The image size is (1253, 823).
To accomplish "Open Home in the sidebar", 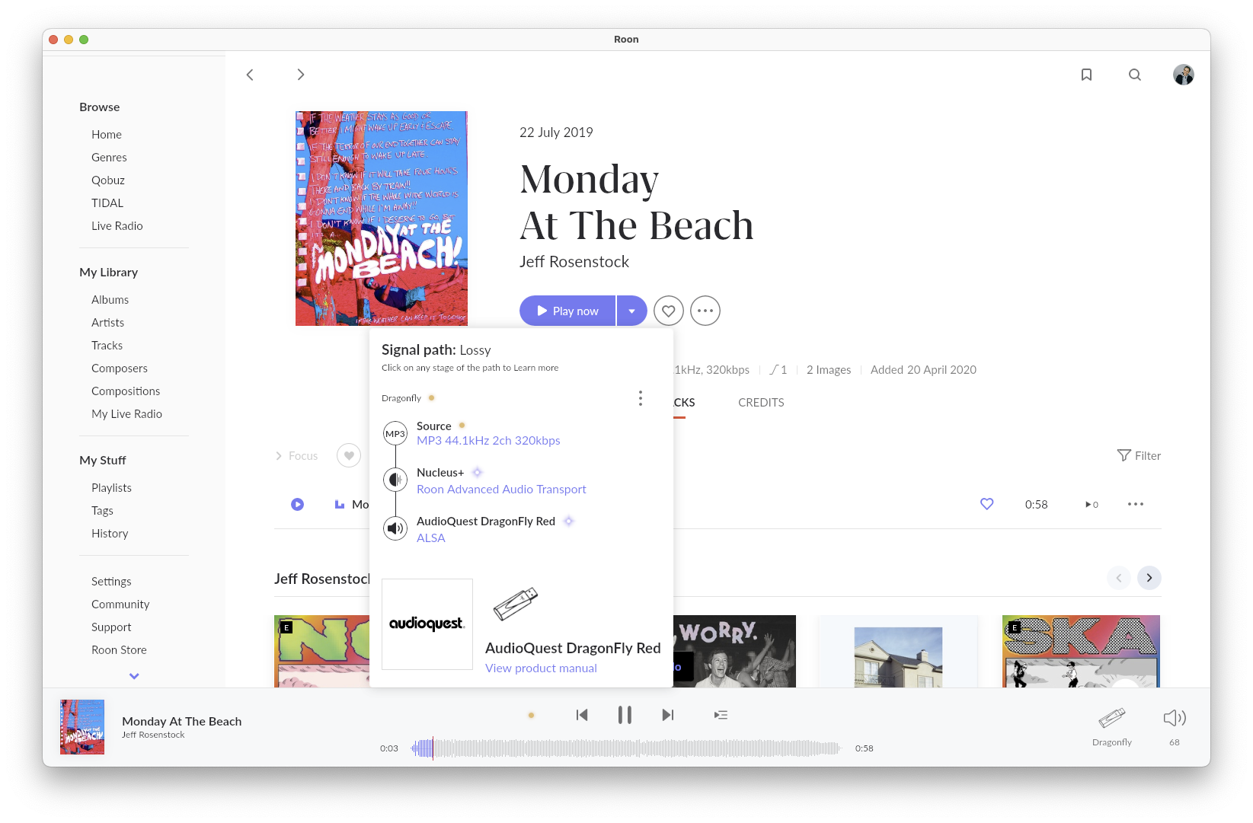I will 107,135.
